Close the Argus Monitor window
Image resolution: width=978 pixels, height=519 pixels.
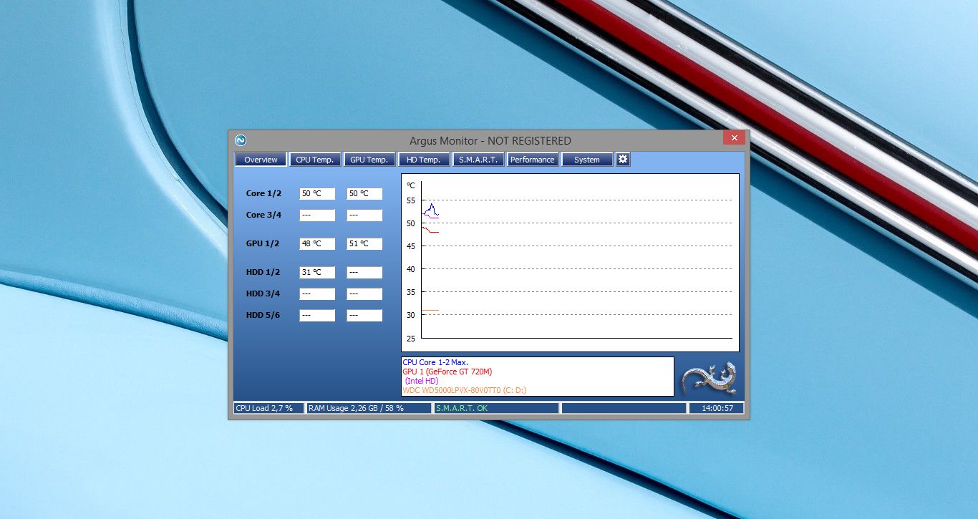734,137
